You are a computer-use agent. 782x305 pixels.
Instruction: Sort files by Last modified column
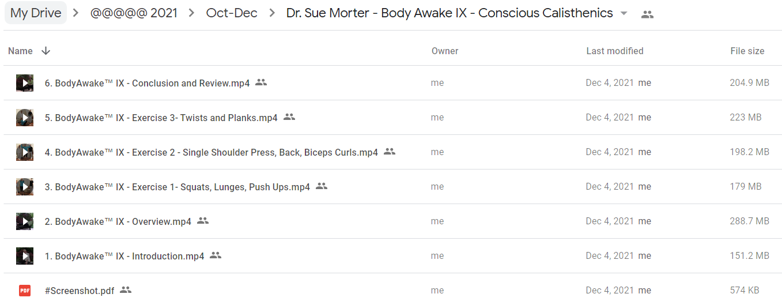point(615,51)
